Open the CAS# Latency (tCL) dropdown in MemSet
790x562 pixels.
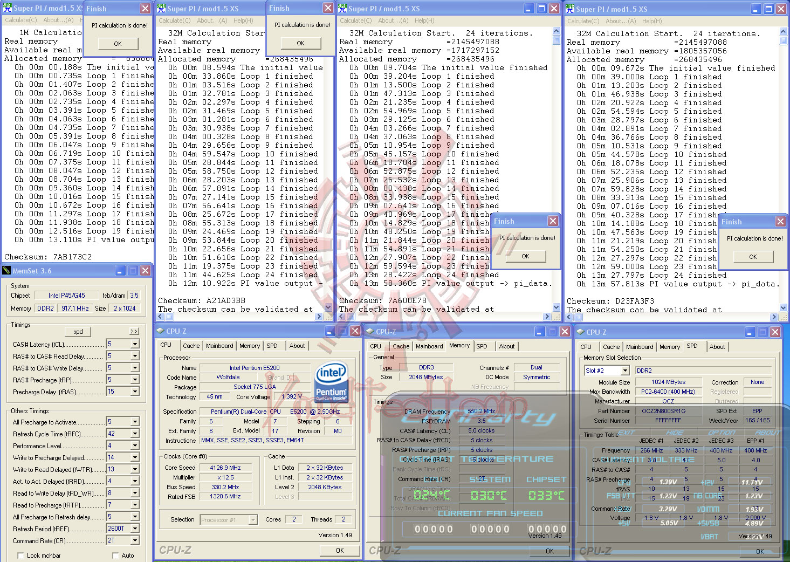135,344
